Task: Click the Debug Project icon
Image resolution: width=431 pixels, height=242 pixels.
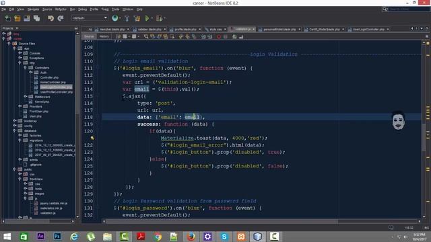Action: pyautogui.click(x=159, y=18)
